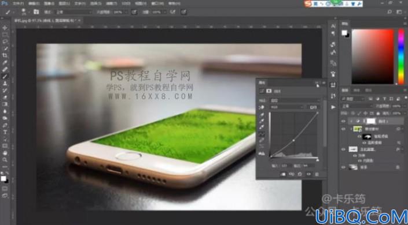Hide the green smart object layer
Screen dimensions: 408x225
[x=343, y=129]
